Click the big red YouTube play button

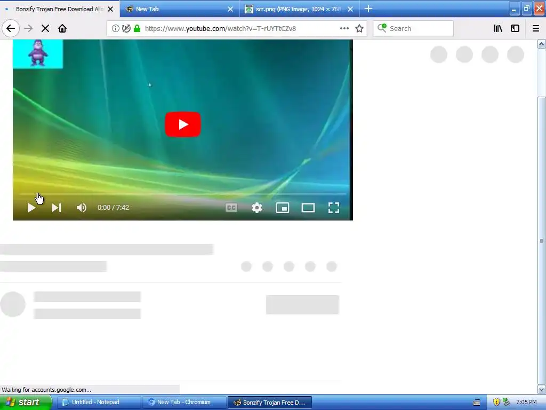tap(183, 124)
